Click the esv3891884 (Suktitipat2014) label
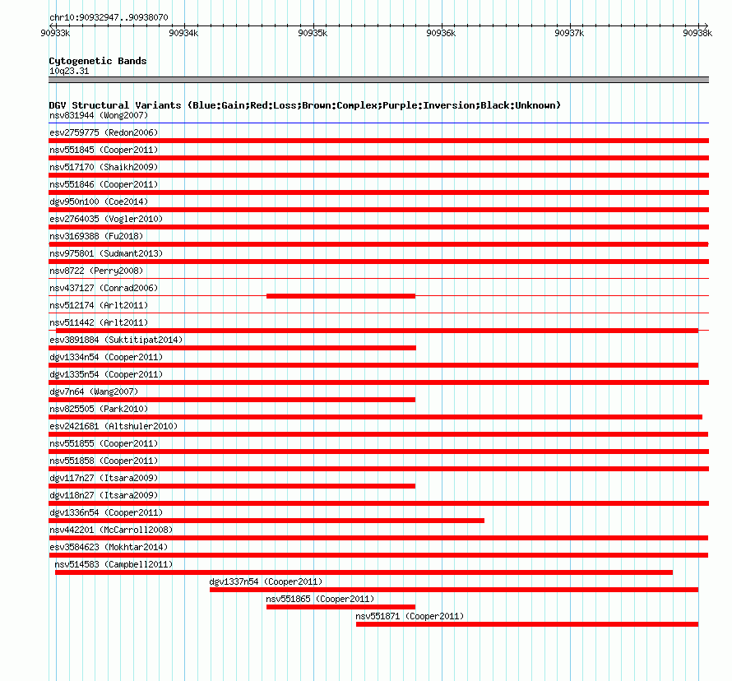The width and height of the screenshot is (732, 681). point(116,340)
